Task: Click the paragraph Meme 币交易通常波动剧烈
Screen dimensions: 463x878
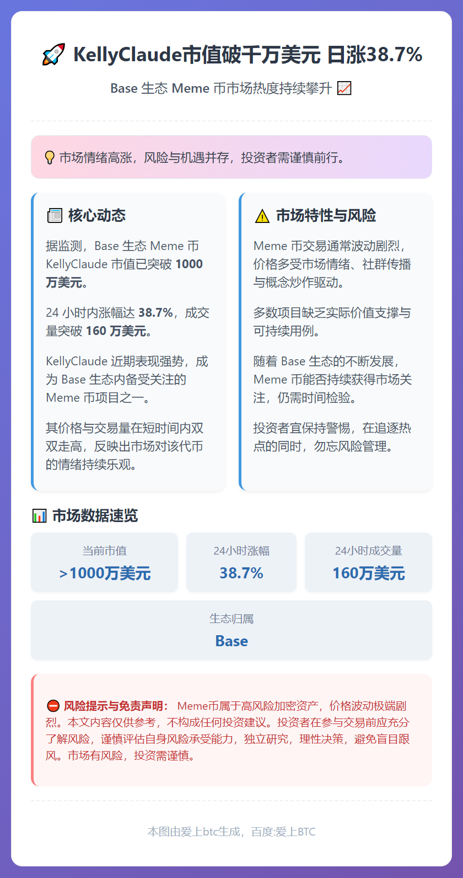Action: coord(332,264)
